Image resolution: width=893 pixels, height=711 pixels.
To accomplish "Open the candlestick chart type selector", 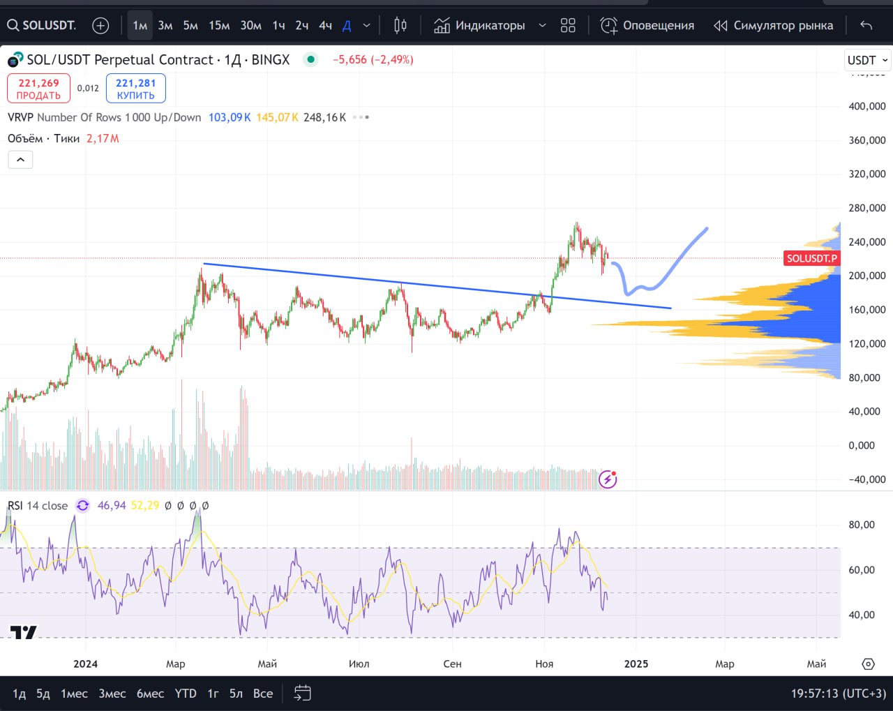I will pyautogui.click(x=400, y=26).
